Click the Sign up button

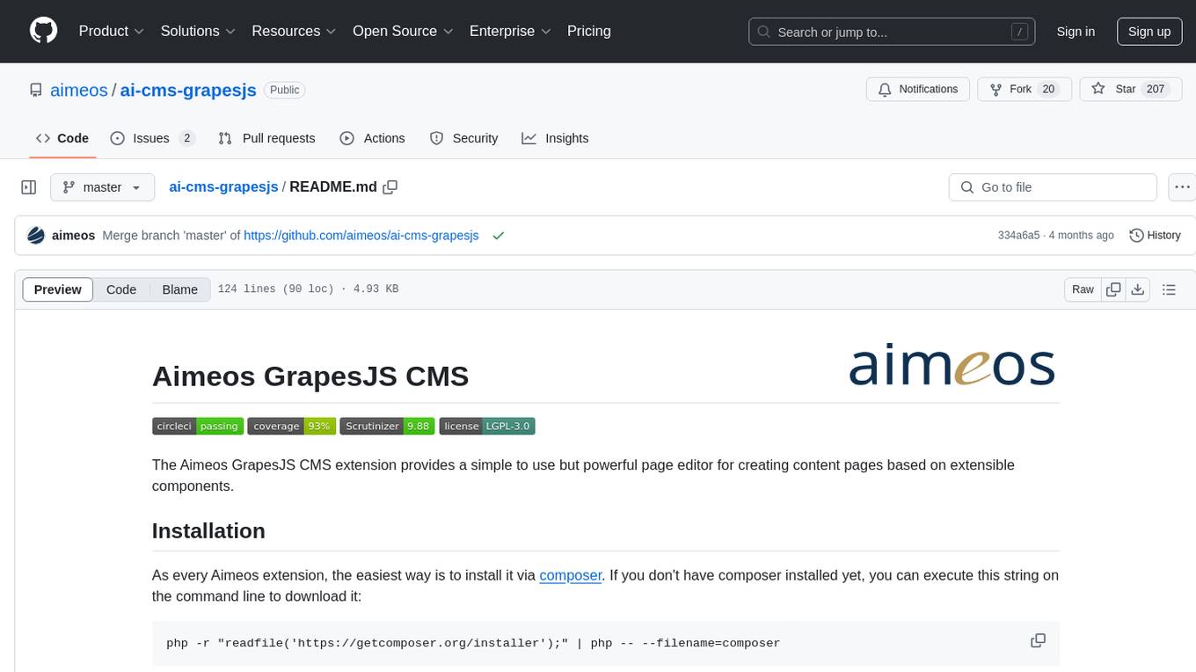tap(1149, 31)
